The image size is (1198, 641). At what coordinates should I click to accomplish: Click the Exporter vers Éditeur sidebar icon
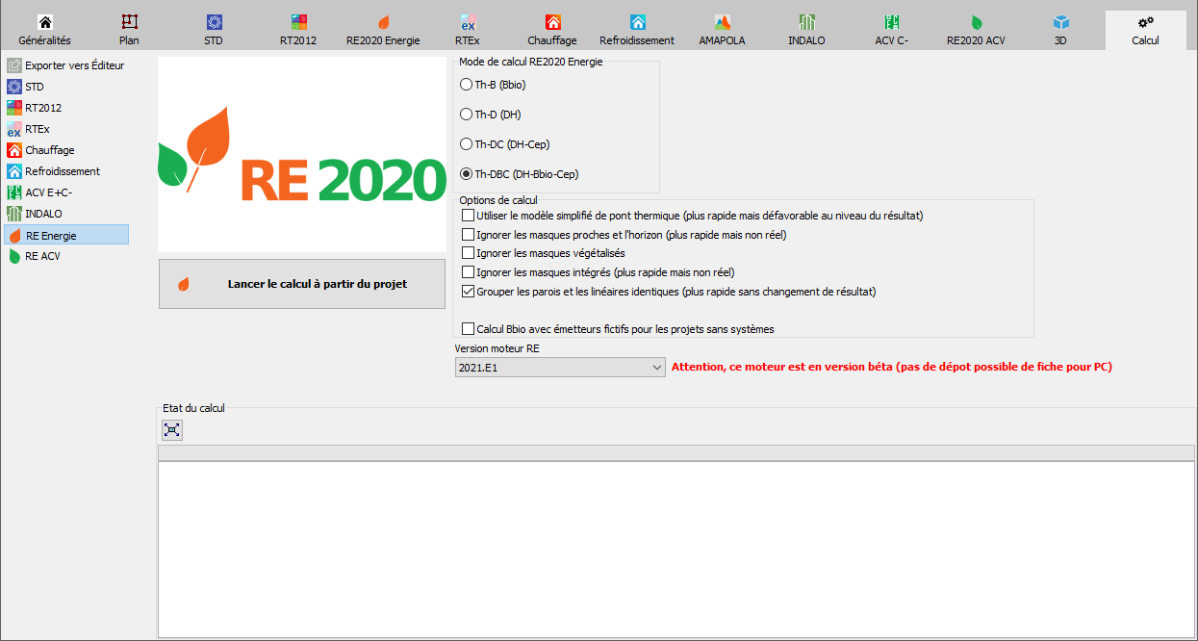[14, 65]
